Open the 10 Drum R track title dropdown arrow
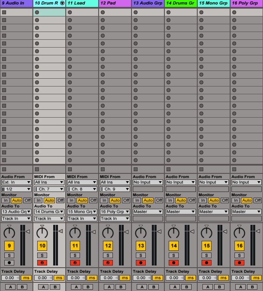This screenshot has height=291, width=263. click(62, 3)
